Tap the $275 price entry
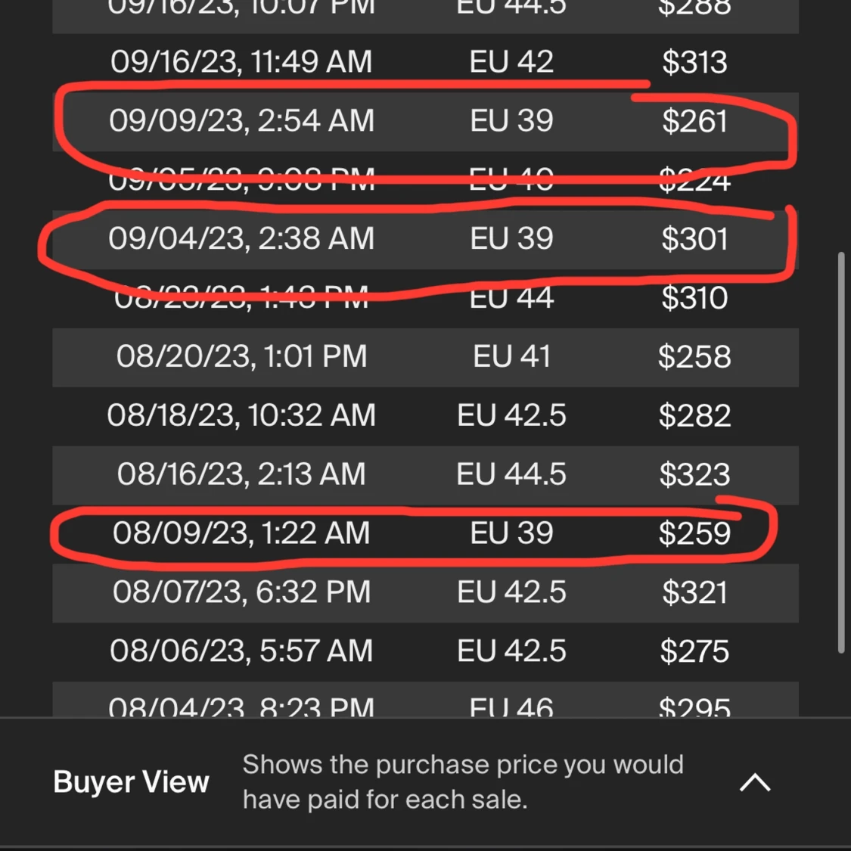The image size is (851, 851). (694, 652)
